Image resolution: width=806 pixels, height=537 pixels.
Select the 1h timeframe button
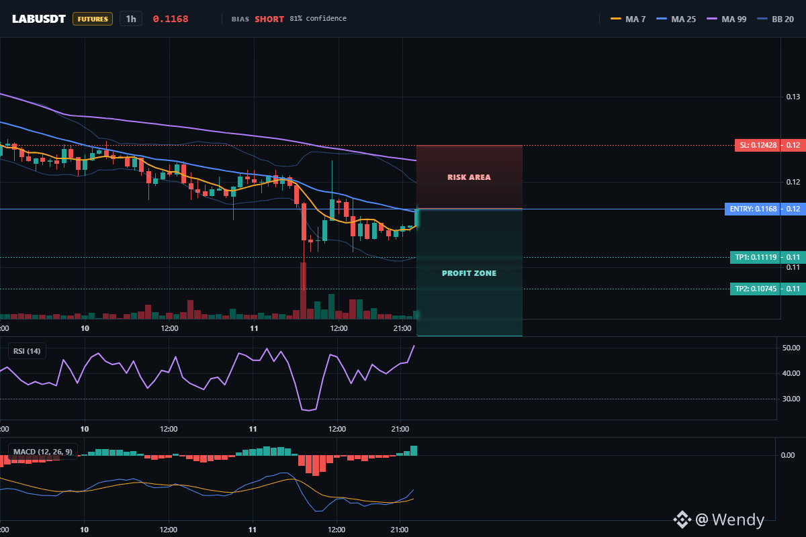point(131,19)
